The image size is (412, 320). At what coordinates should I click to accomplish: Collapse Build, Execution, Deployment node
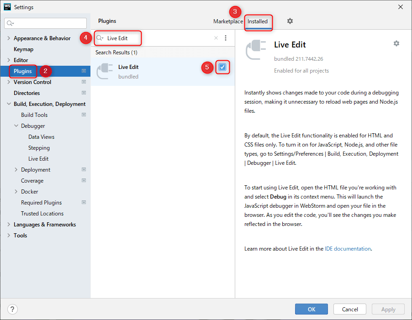click(x=9, y=104)
